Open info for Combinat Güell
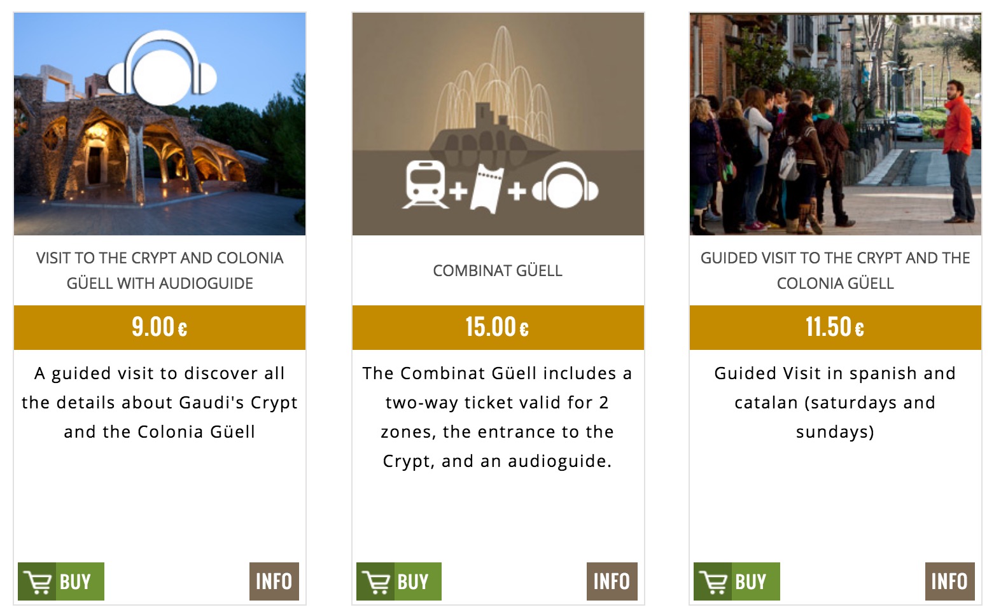 [612, 581]
